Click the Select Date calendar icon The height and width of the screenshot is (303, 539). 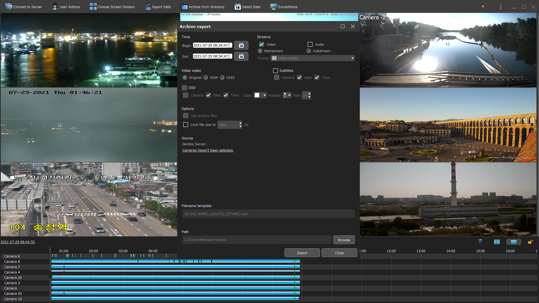click(x=237, y=7)
